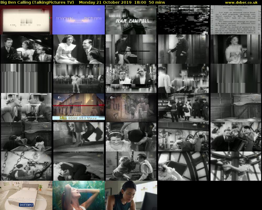Screen dimensions: 262x210
Task: Open the Dormeo mattress sponsor thumbnail
Action: (26, 195)
